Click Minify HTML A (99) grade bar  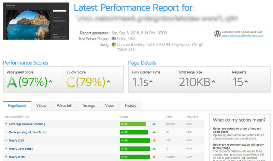tap(135, 157)
